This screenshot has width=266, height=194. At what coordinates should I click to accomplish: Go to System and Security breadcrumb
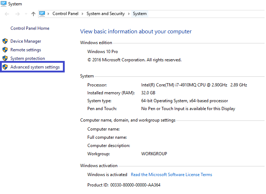tap(105, 14)
